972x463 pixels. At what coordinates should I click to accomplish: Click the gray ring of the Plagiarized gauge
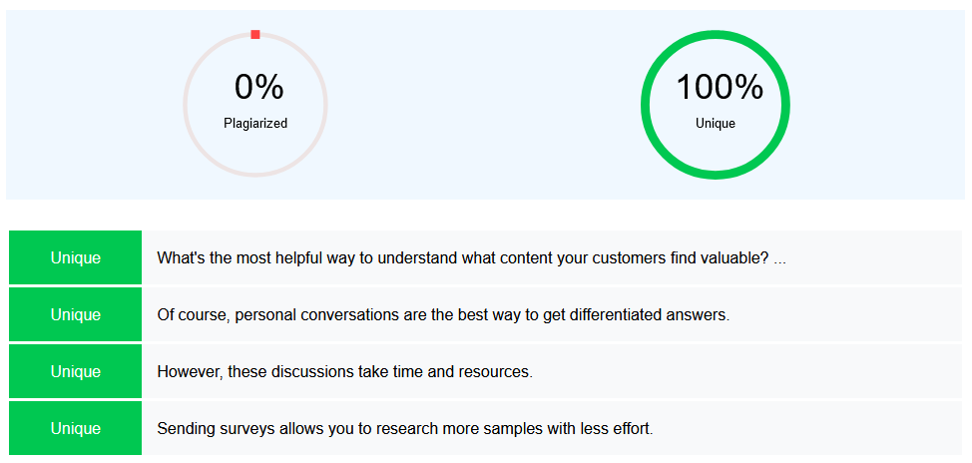point(186,105)
